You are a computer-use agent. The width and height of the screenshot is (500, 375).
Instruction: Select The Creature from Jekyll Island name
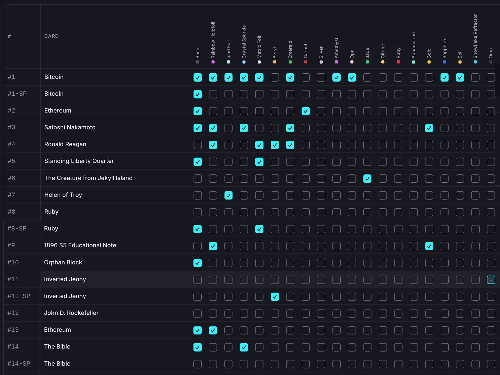tap(88, 178)
